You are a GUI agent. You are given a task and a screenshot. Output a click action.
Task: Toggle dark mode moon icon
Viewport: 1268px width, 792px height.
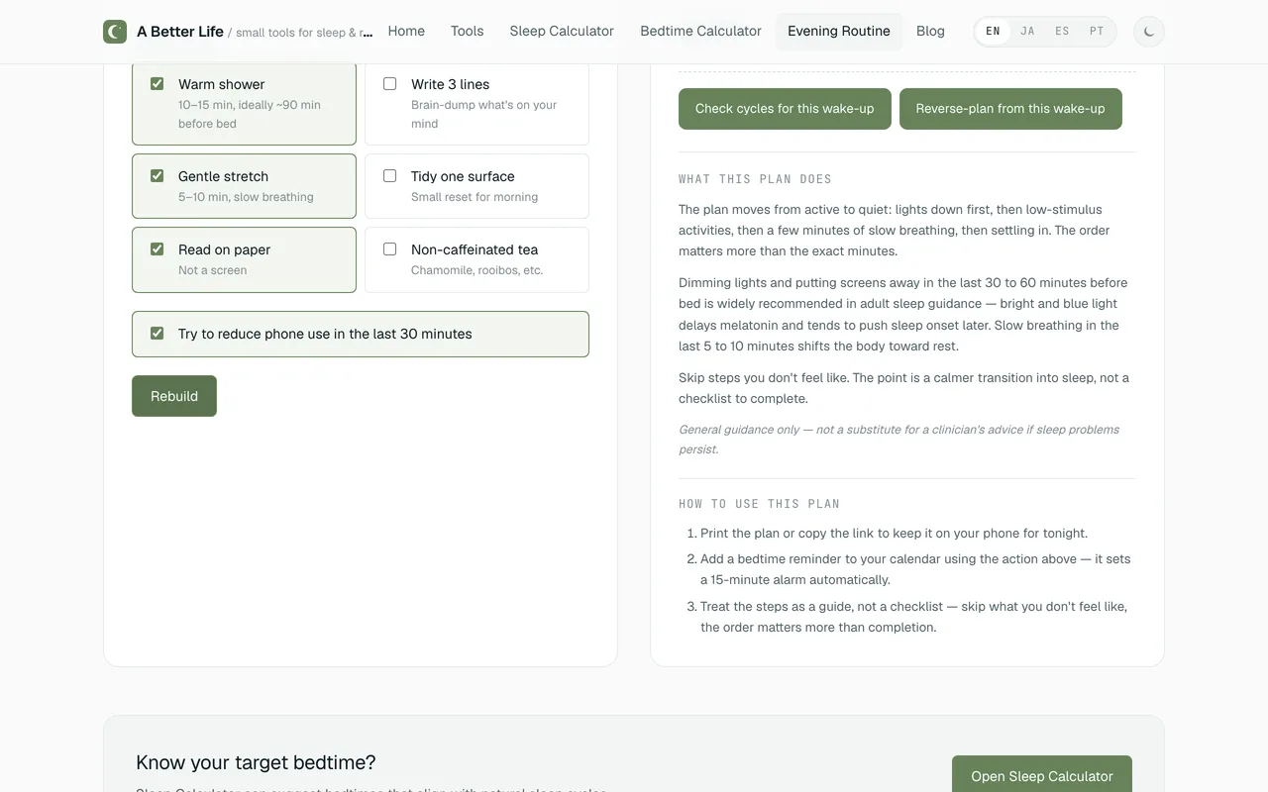1149,32
